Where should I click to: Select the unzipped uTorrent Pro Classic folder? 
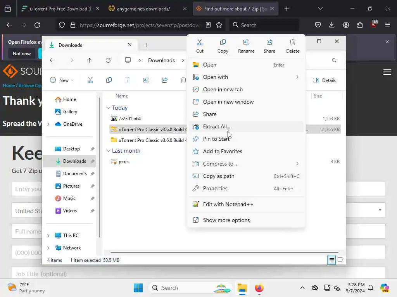pos(149,140)
